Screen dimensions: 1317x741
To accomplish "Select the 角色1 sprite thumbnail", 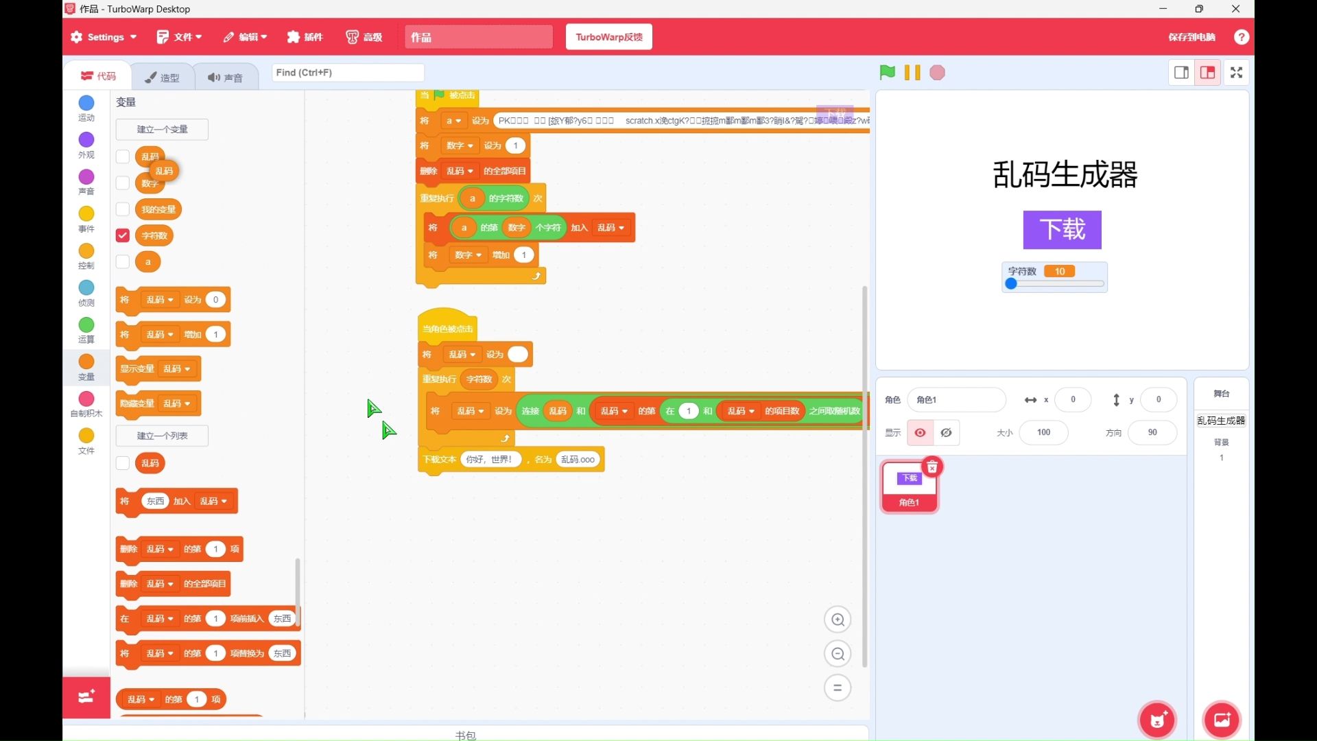I will click(x=909, y=486).
